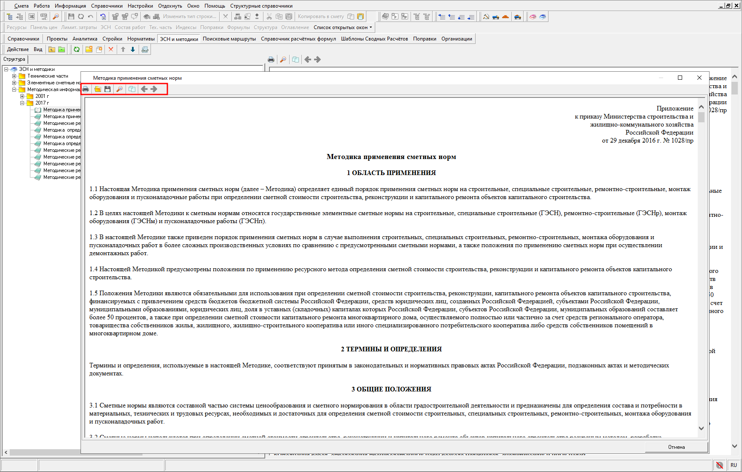Open the Действие menu button
Screen dimensions: 742x472
(18, 49)
